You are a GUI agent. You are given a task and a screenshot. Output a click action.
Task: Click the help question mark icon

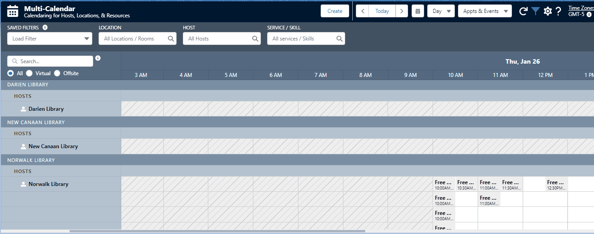(x=558, y=11)
